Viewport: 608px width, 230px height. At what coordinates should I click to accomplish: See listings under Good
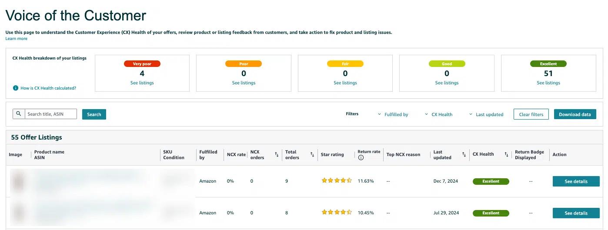pos(447,83)
